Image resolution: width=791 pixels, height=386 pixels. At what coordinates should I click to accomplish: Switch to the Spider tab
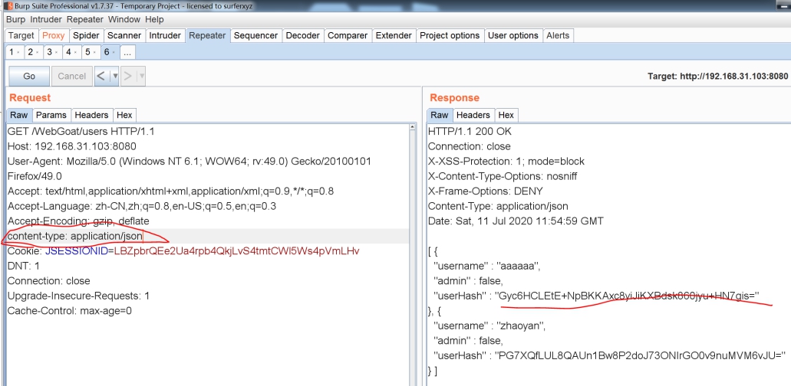(86, 36)
